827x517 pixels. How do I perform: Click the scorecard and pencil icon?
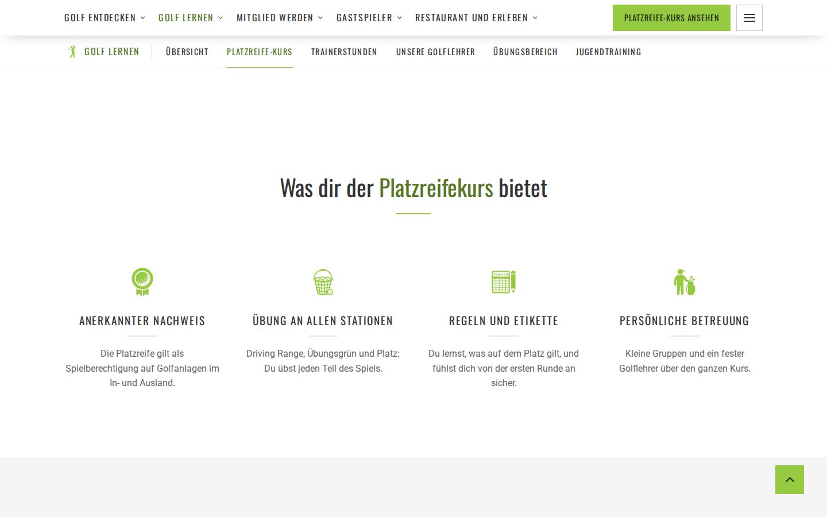(504, 282)
